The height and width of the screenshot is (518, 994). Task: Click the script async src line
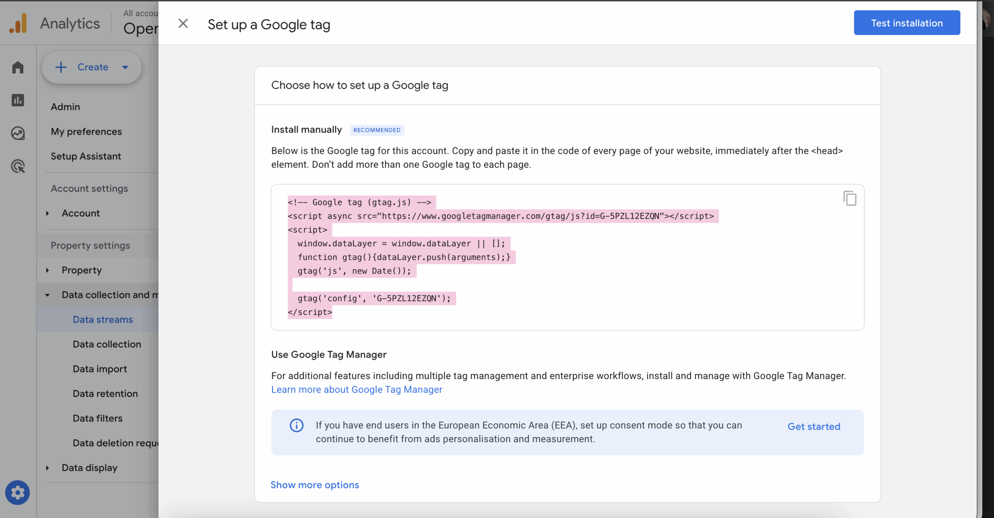(500, 216)
